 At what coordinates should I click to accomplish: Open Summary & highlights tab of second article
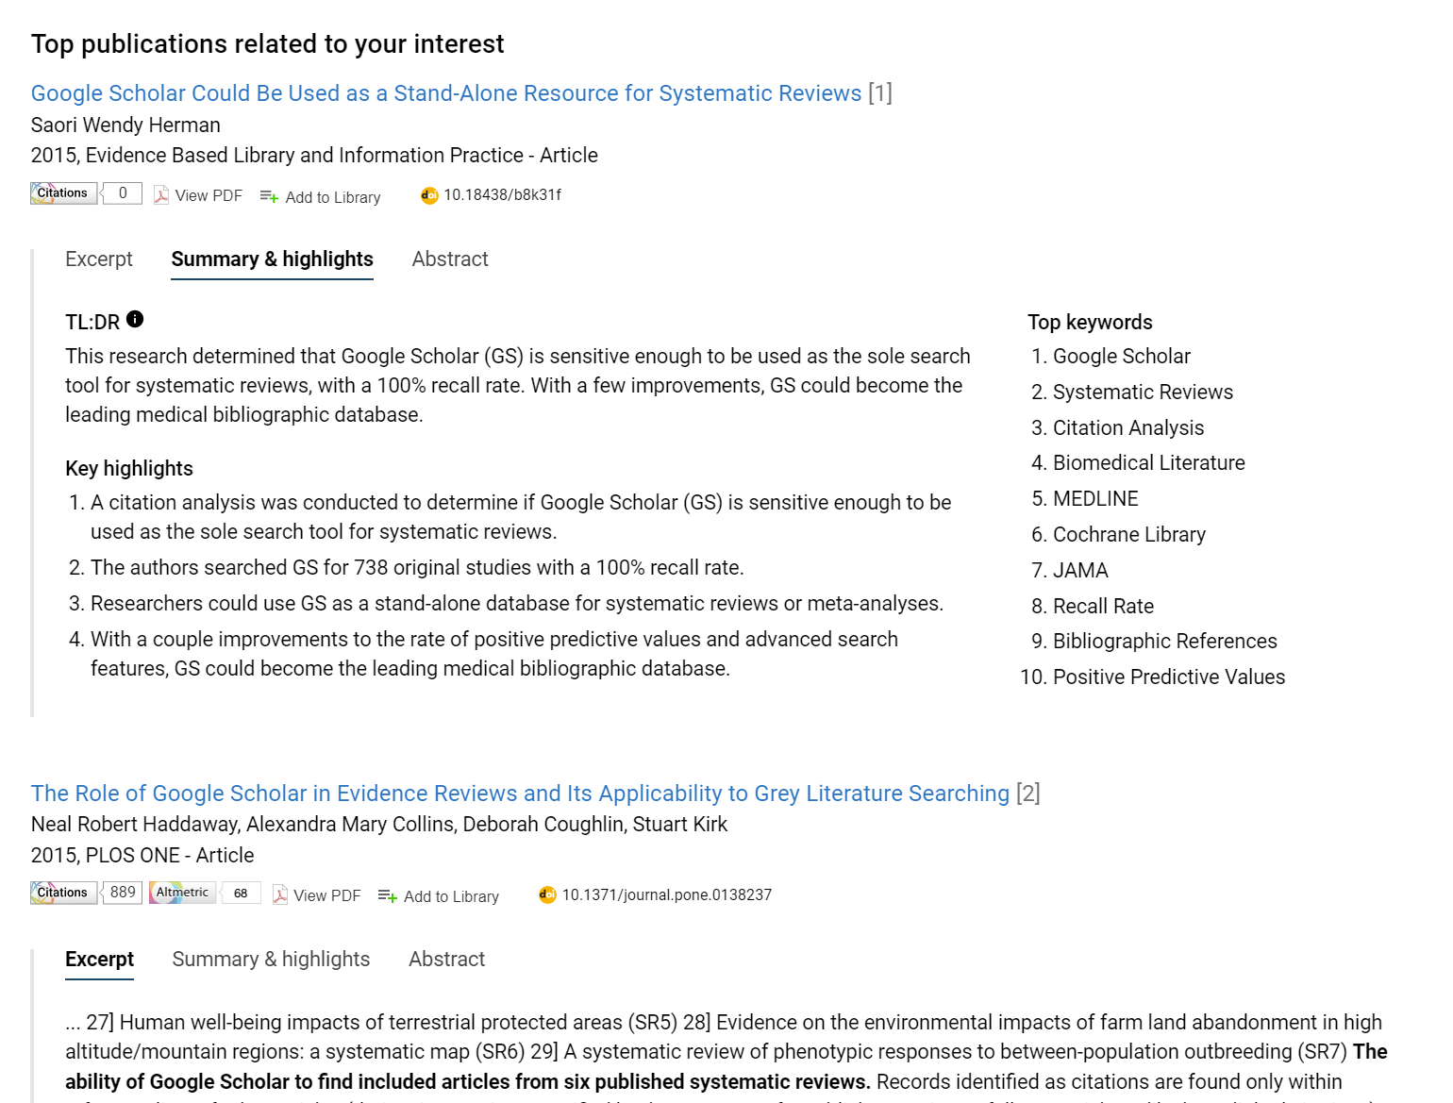[x=271, y=960]
